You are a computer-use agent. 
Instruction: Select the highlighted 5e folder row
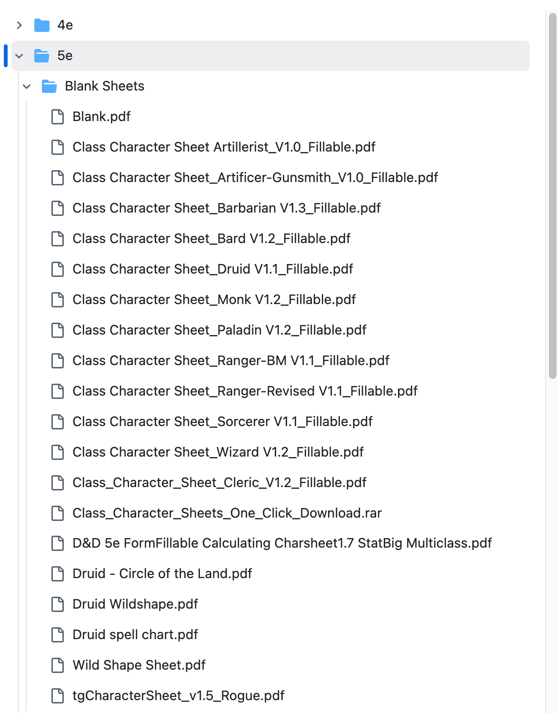click(x=190, y=56)
